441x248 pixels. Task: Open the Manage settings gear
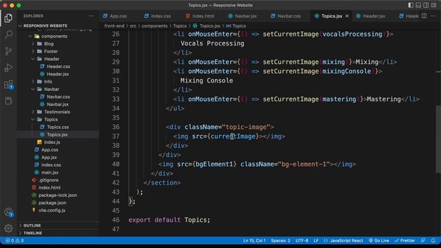tap(8, 228)
